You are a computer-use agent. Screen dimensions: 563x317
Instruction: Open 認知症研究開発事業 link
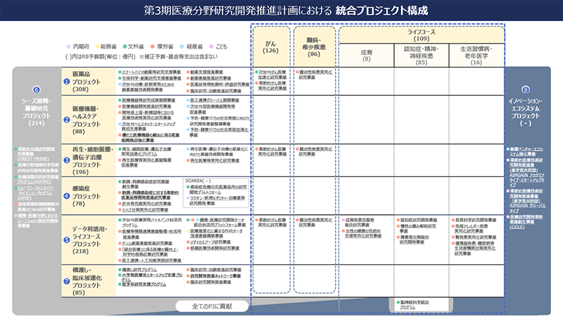(418, 220)
